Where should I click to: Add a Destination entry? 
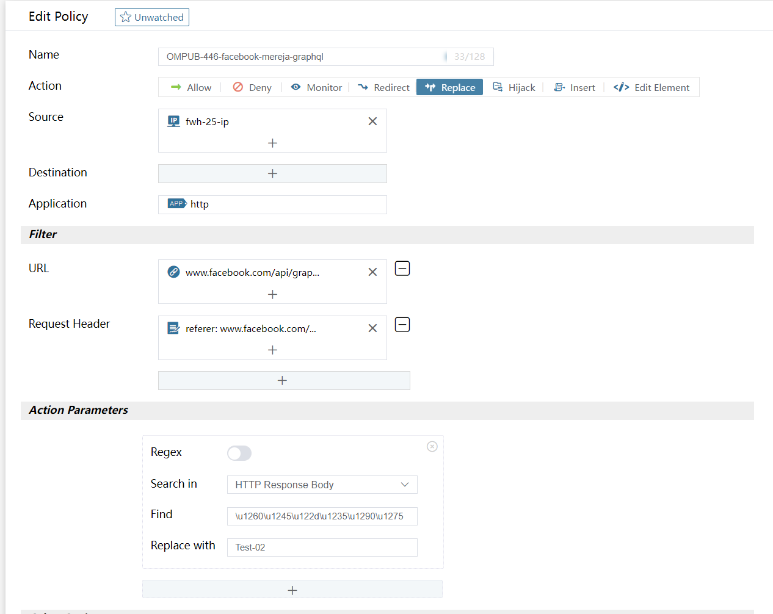pyautogui.click(x=272, y=173)
